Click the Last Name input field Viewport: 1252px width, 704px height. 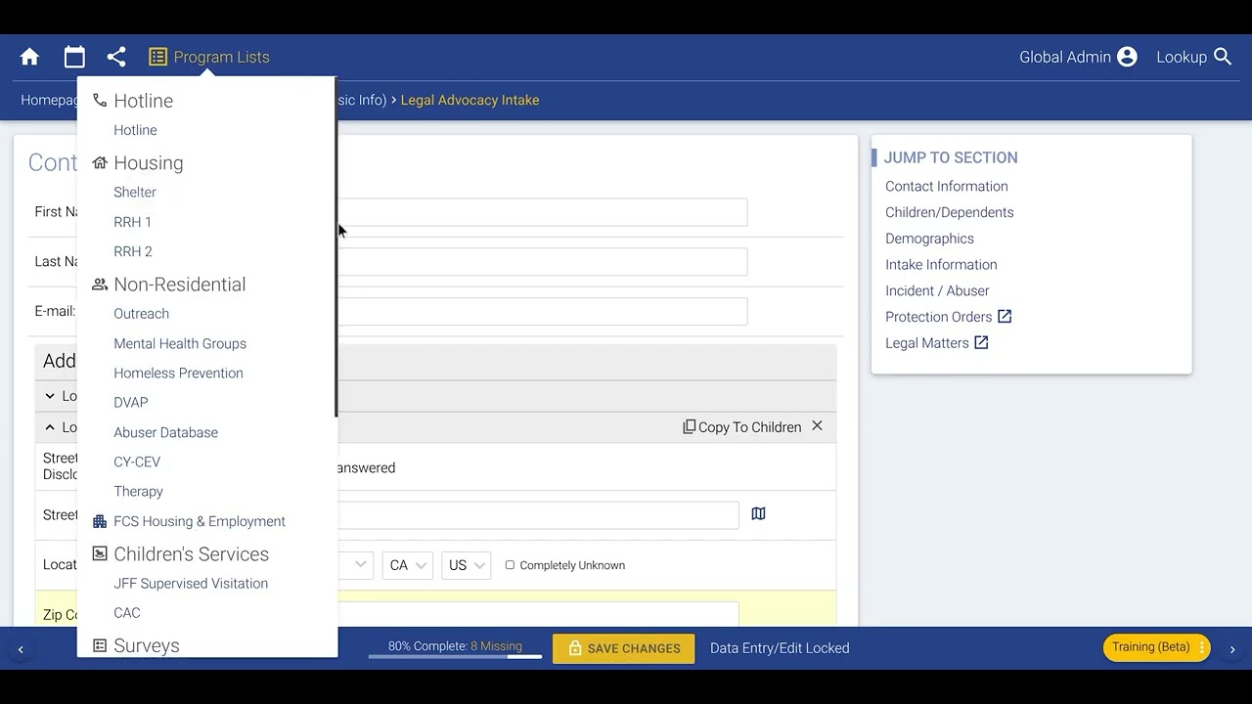tap(542, 261)
